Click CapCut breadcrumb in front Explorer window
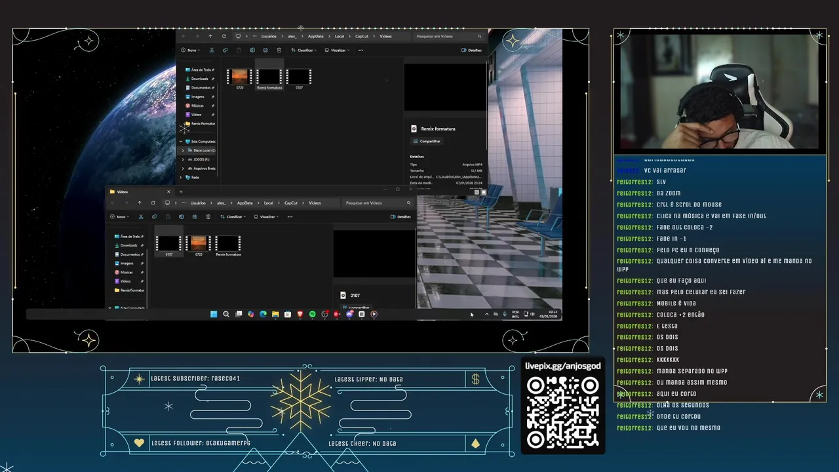This screenshot has width=839, height=472. (x=290, y=203)
